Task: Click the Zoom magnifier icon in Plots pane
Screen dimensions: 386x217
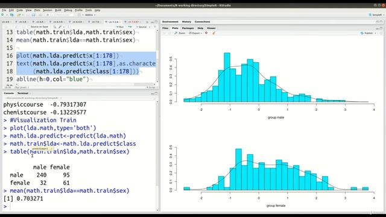Action: pyautogui.click(x=176, y=33)
